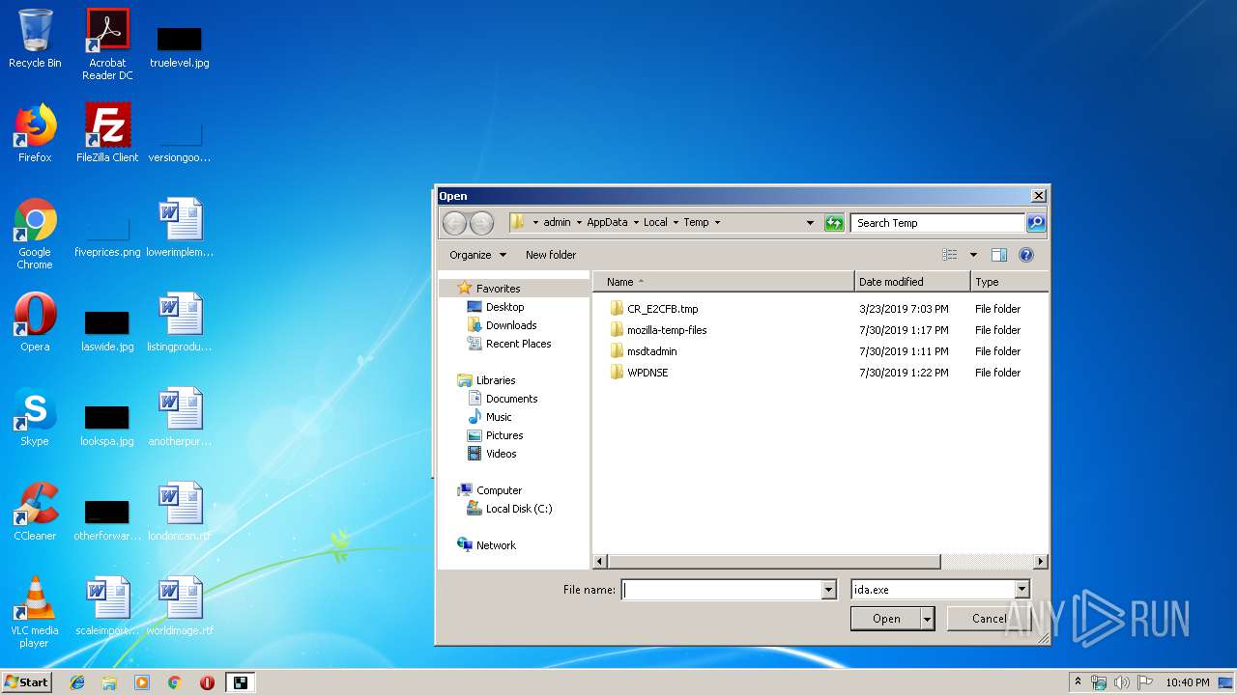Expand the AppData breadcrumb arrow

(635, 223)
